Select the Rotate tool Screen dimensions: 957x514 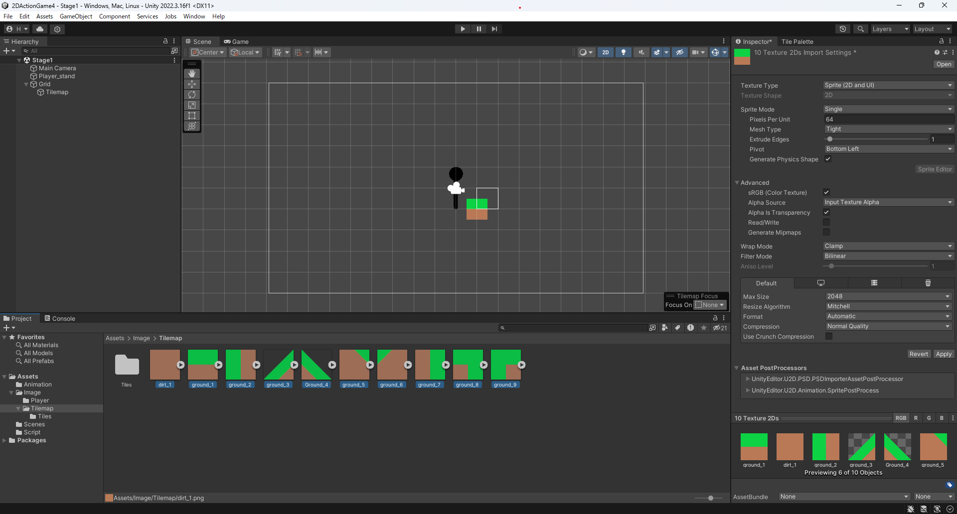pyautogui.click(x=192, y=95)
